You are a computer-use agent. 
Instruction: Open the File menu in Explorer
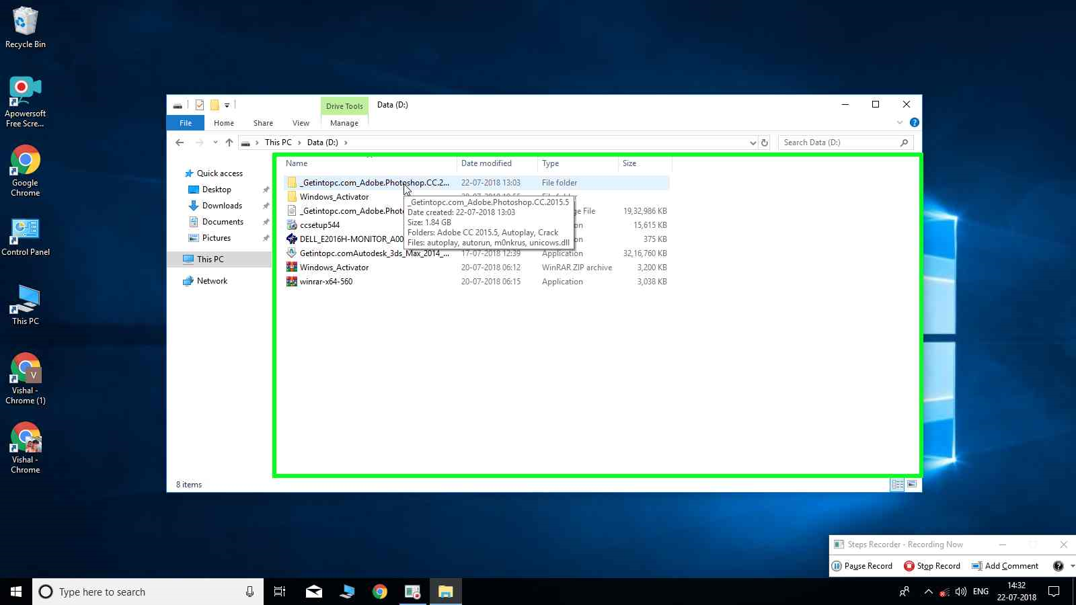186,123
